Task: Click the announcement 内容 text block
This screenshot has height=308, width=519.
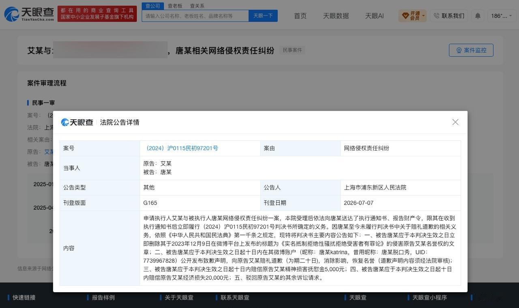Action: pyautogui.click(x=300, y=248)
